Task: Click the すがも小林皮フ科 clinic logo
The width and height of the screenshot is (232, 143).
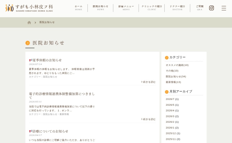Action: (x=29, y=8)
